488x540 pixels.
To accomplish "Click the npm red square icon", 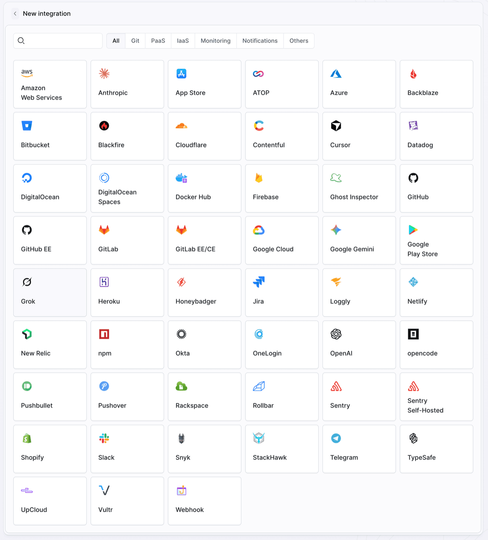I will (104, 334).
